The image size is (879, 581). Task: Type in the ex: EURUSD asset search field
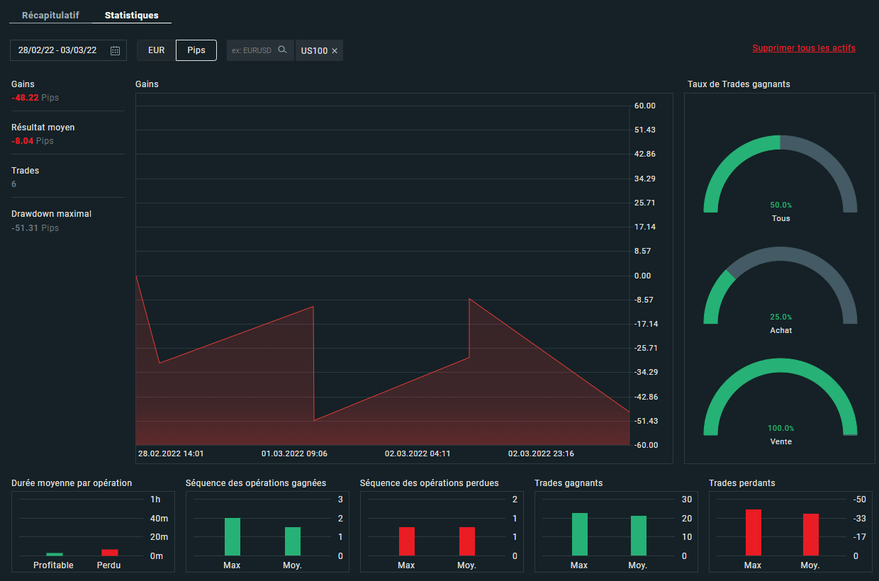252,50
